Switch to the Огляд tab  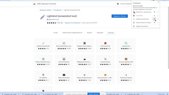[x=56, y=33]
